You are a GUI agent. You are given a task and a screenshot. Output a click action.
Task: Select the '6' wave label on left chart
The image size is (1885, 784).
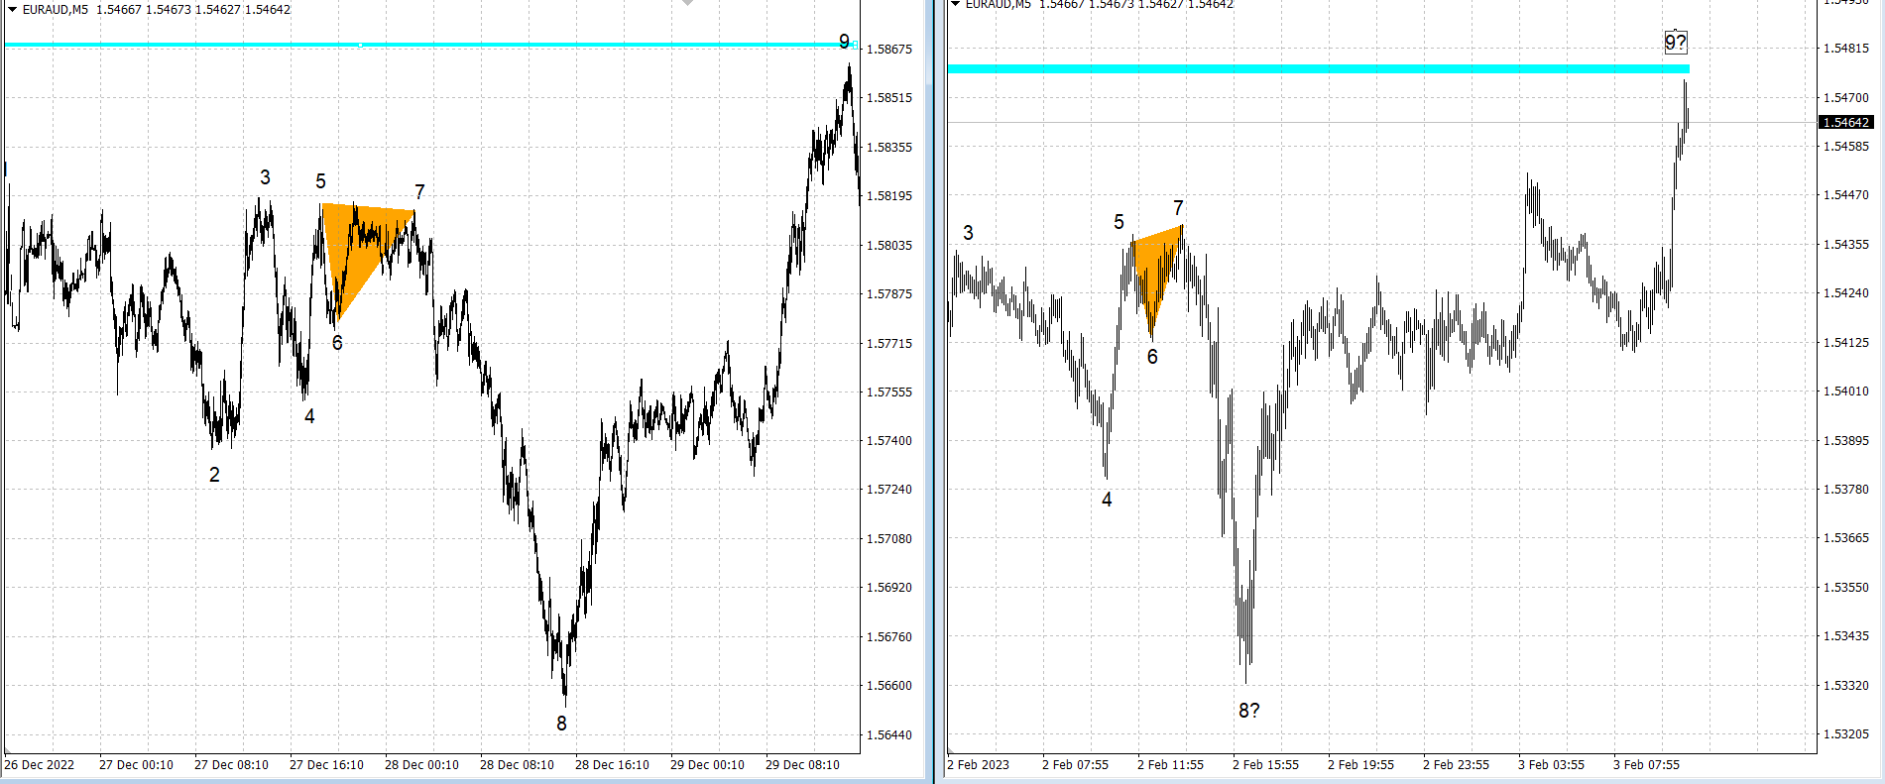(337, 343)
